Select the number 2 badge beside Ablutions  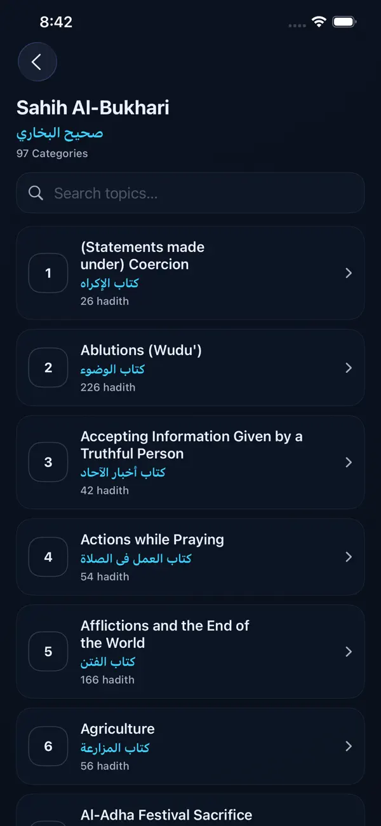[x=48, y=368]
